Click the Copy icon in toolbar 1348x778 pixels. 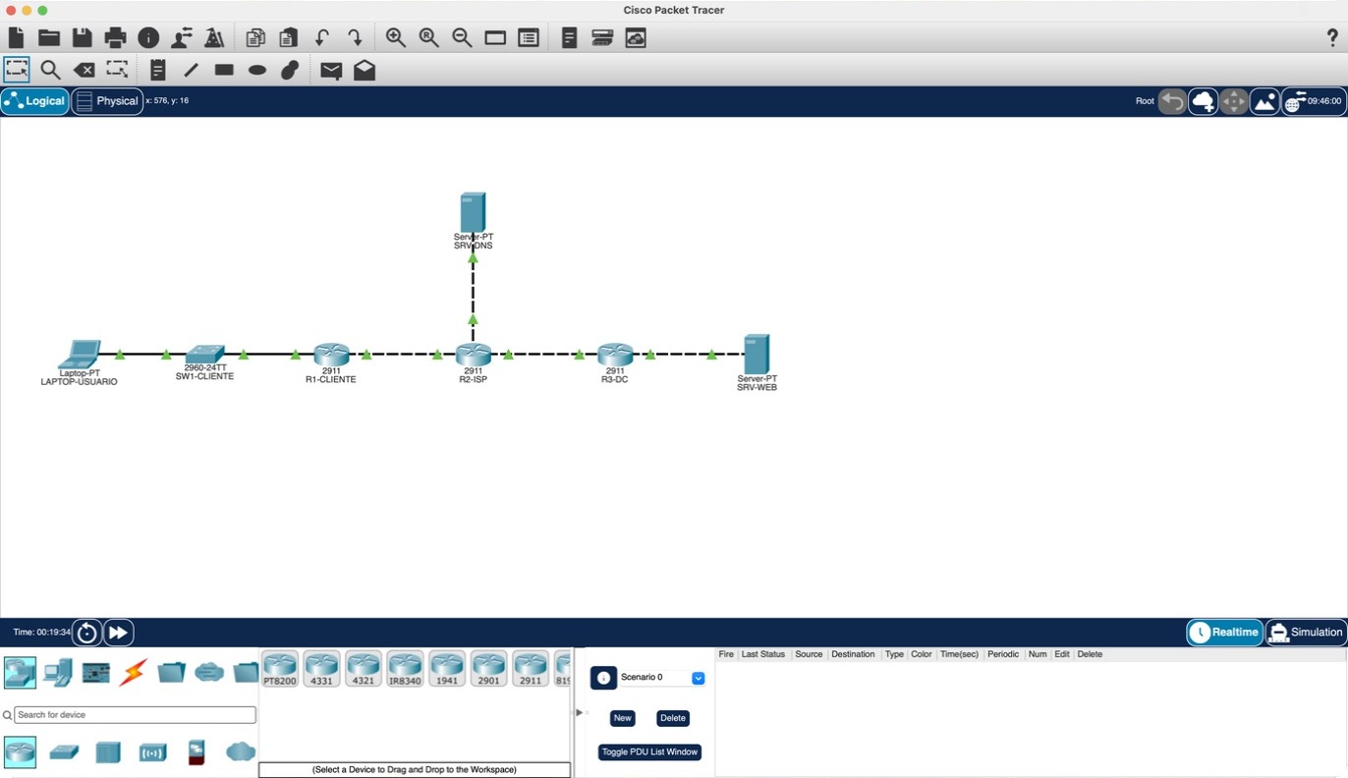(x=255, y=38)
